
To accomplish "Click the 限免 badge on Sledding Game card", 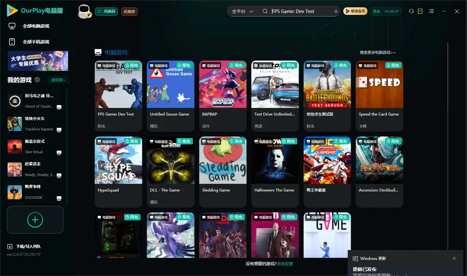I will tap(236, 141).
